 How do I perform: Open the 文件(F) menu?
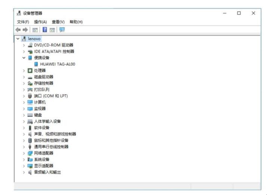tap(23, 22)
